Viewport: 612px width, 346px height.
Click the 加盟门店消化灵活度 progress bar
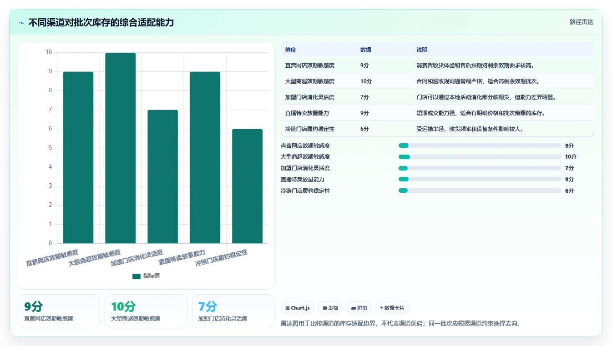(x=480, y=168)
